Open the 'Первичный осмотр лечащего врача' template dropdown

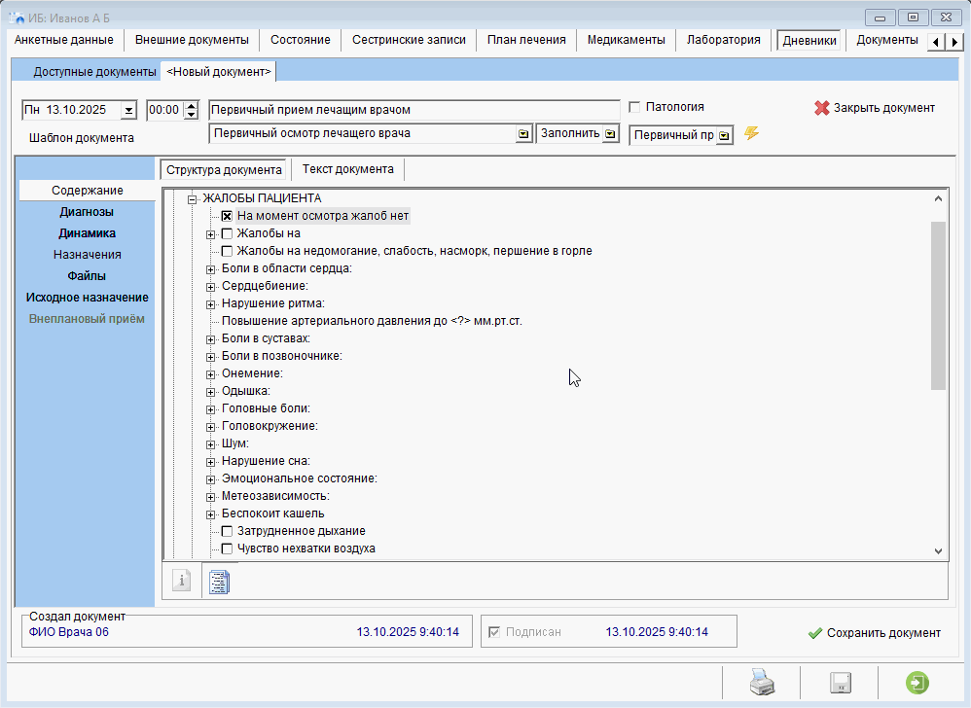point(522,134)
